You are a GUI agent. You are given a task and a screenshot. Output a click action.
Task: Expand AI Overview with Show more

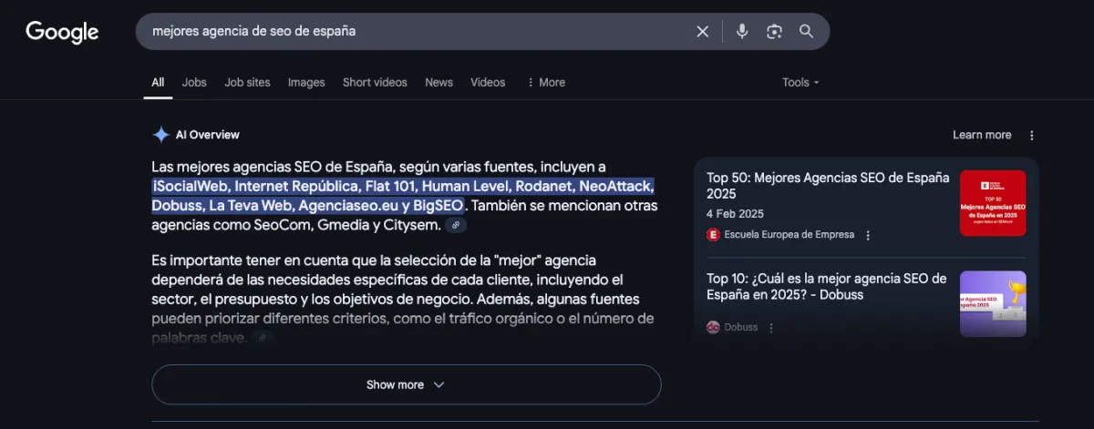(x=406, y=384)
